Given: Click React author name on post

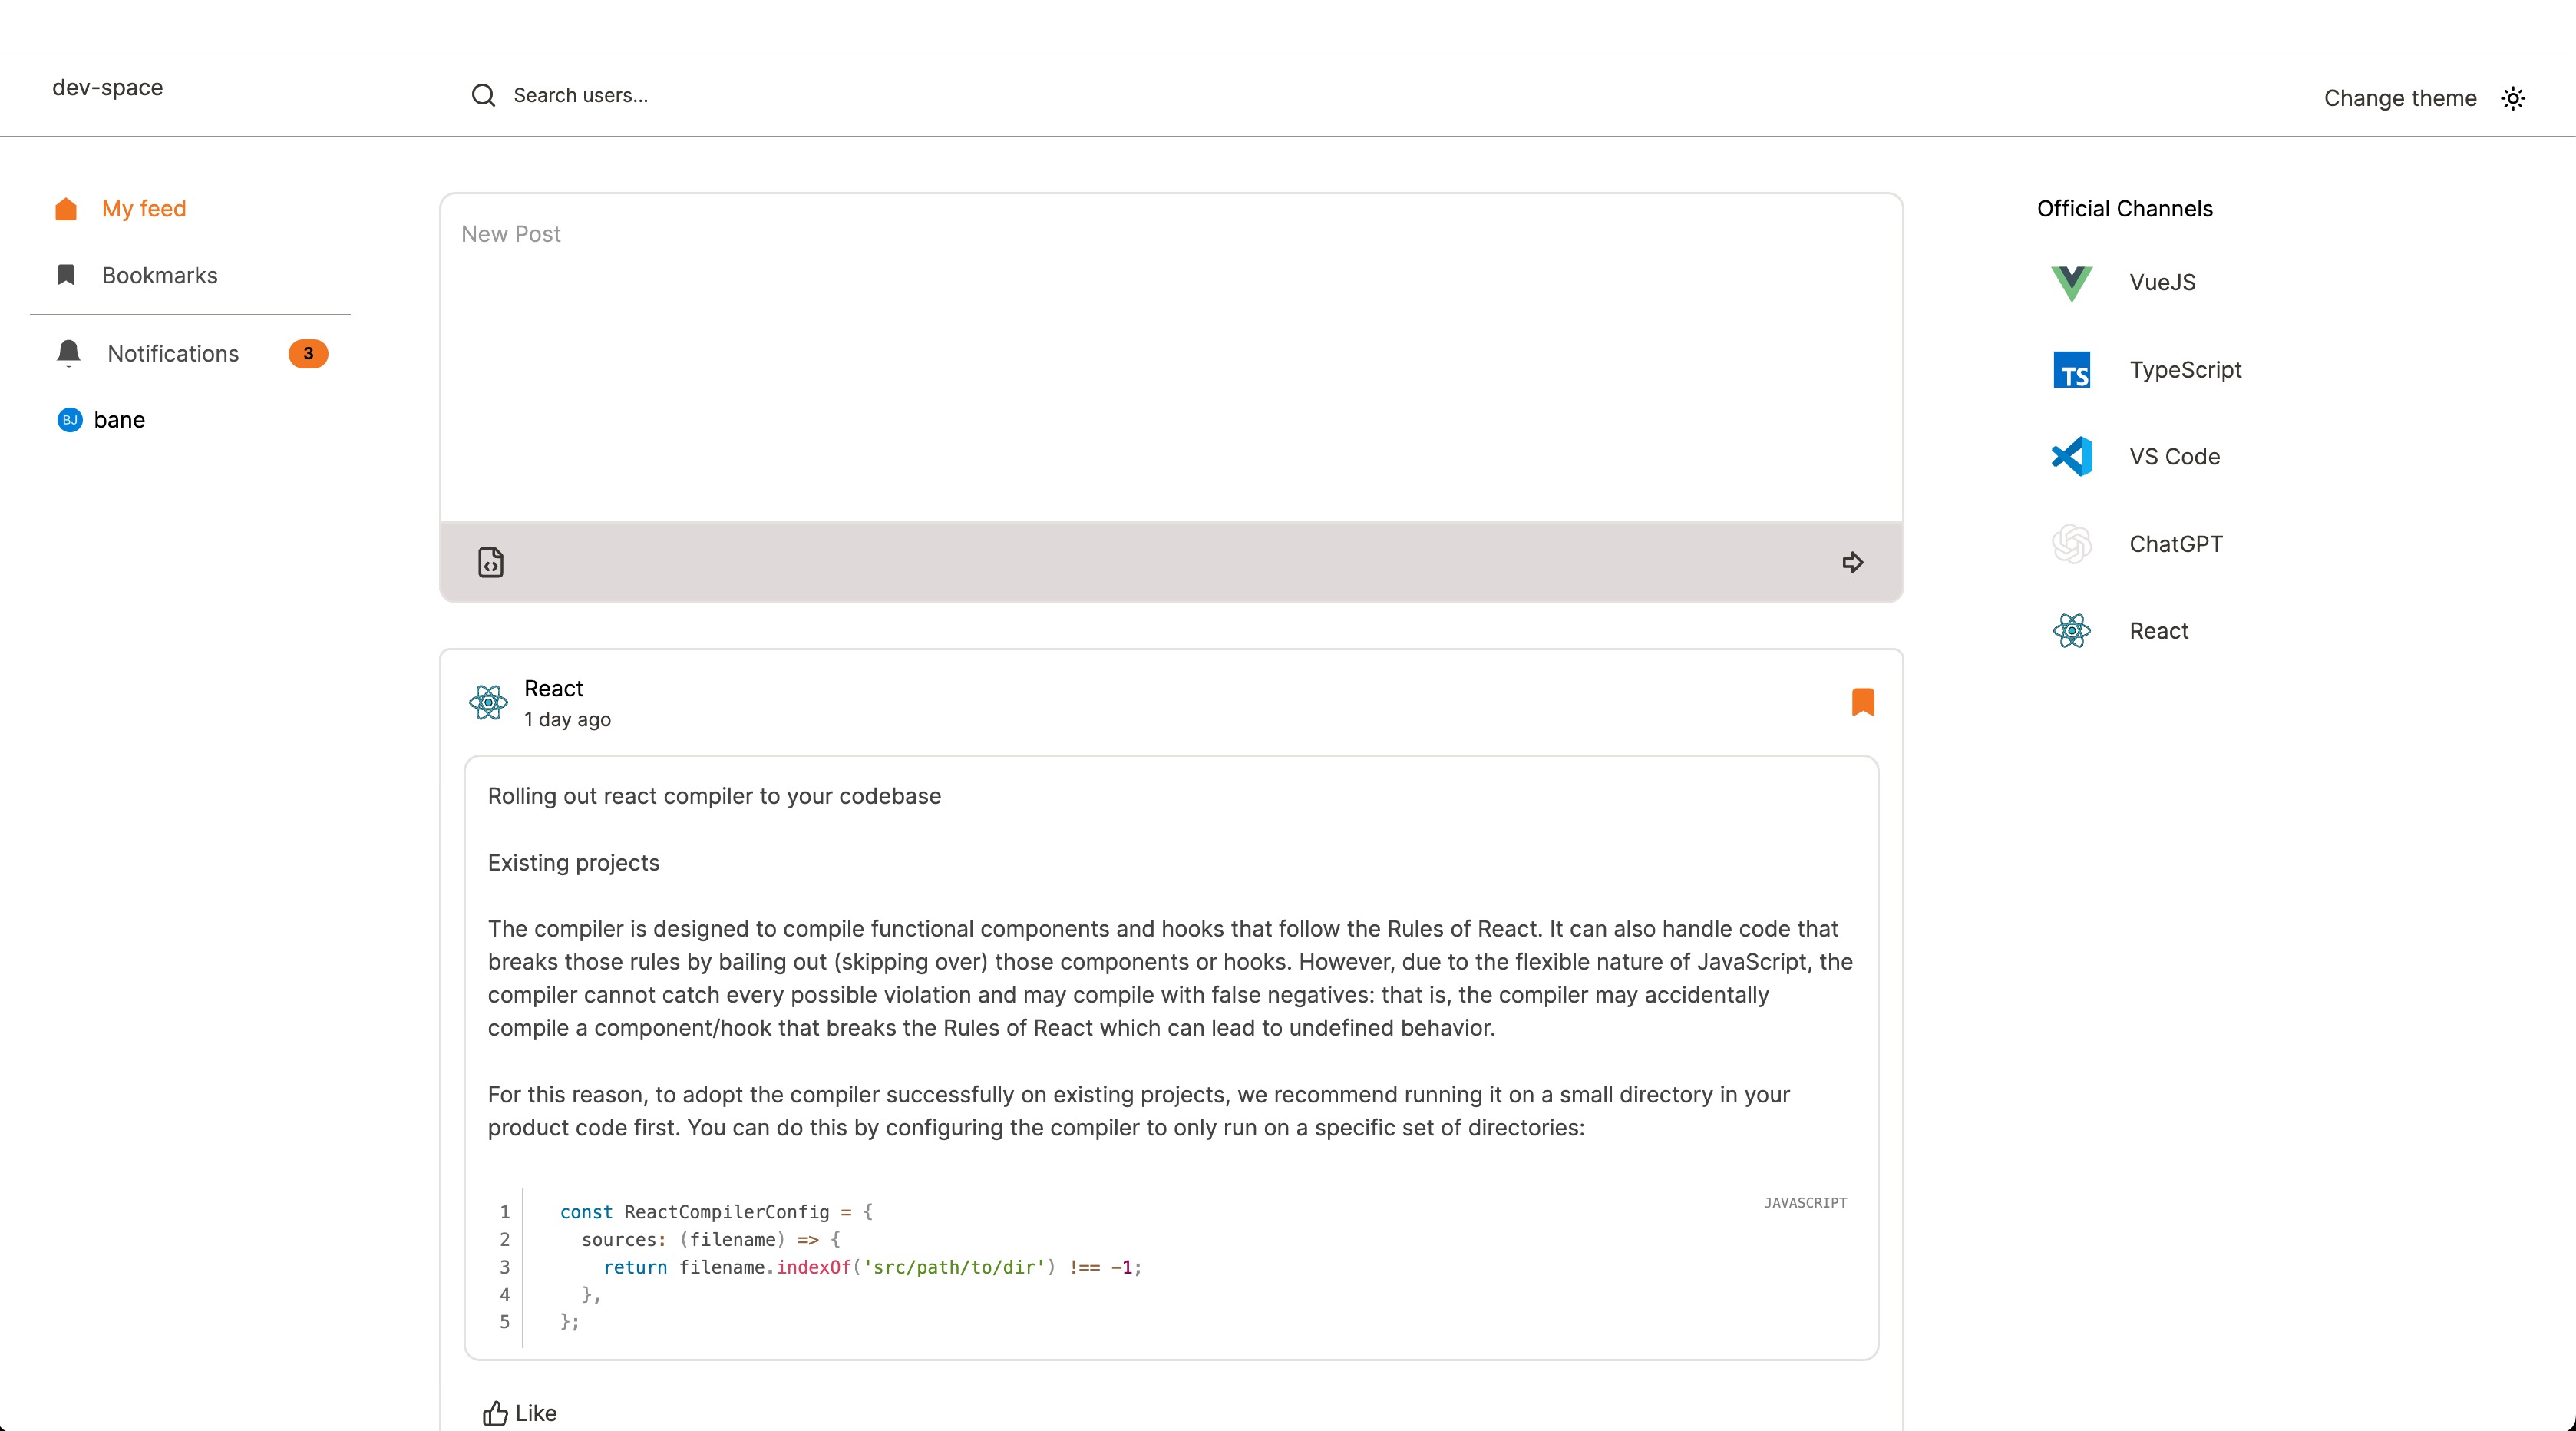Looking at the screenshot, I should pos(553,688).
